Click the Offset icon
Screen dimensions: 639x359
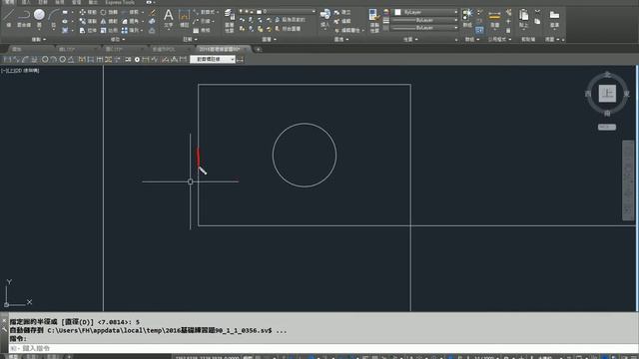coord(152,30)
